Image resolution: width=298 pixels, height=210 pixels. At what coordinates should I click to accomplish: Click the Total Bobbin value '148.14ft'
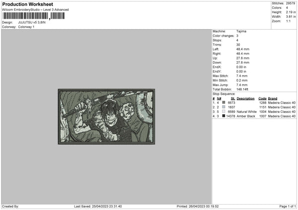242,90
